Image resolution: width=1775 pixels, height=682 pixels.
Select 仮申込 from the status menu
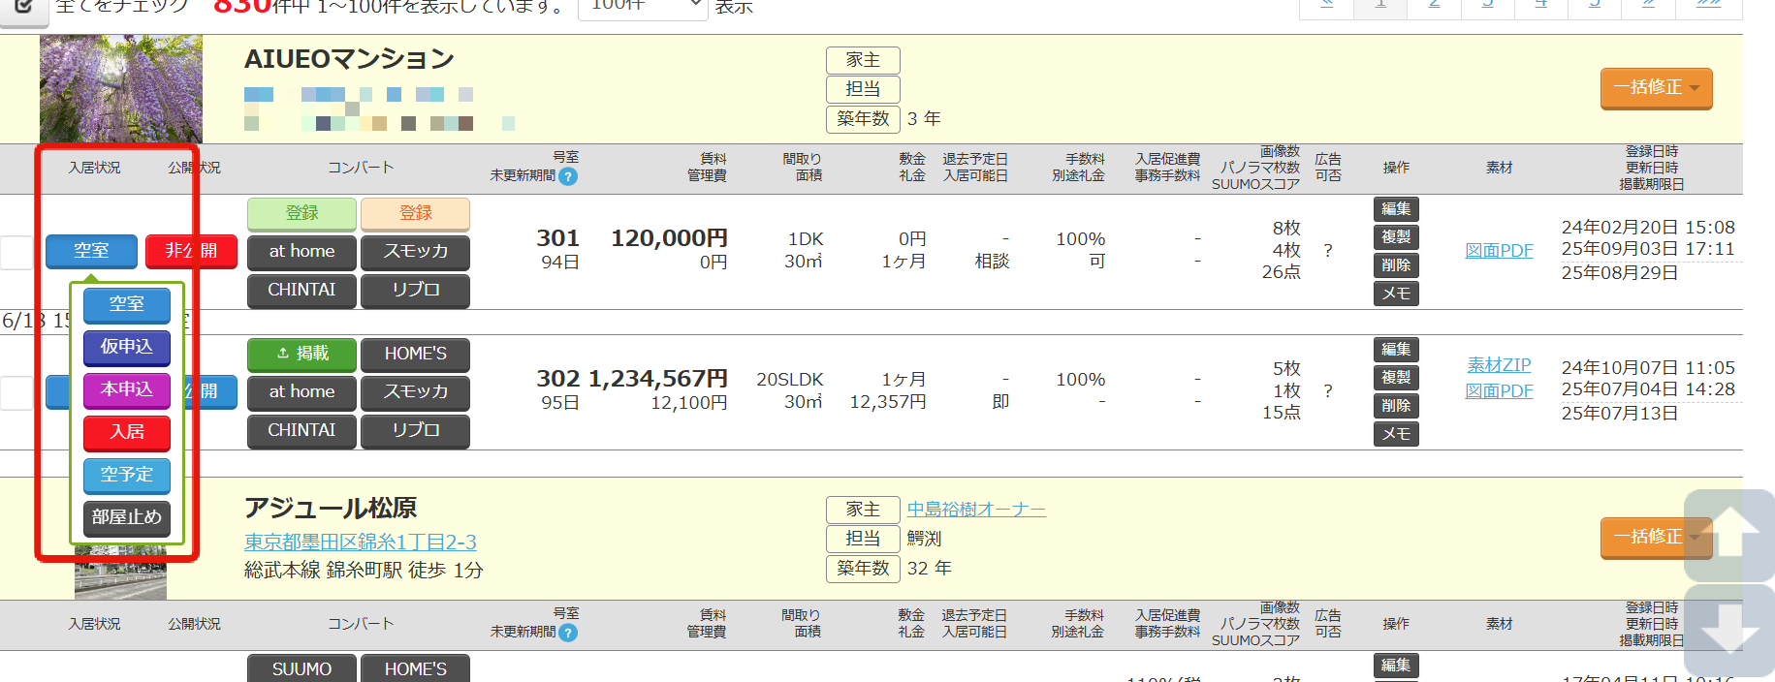(127, 348)
